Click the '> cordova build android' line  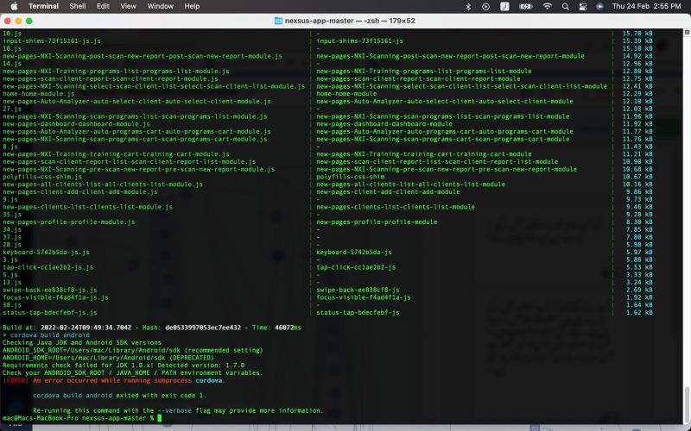pyautogui.click(x=46, y=335)
